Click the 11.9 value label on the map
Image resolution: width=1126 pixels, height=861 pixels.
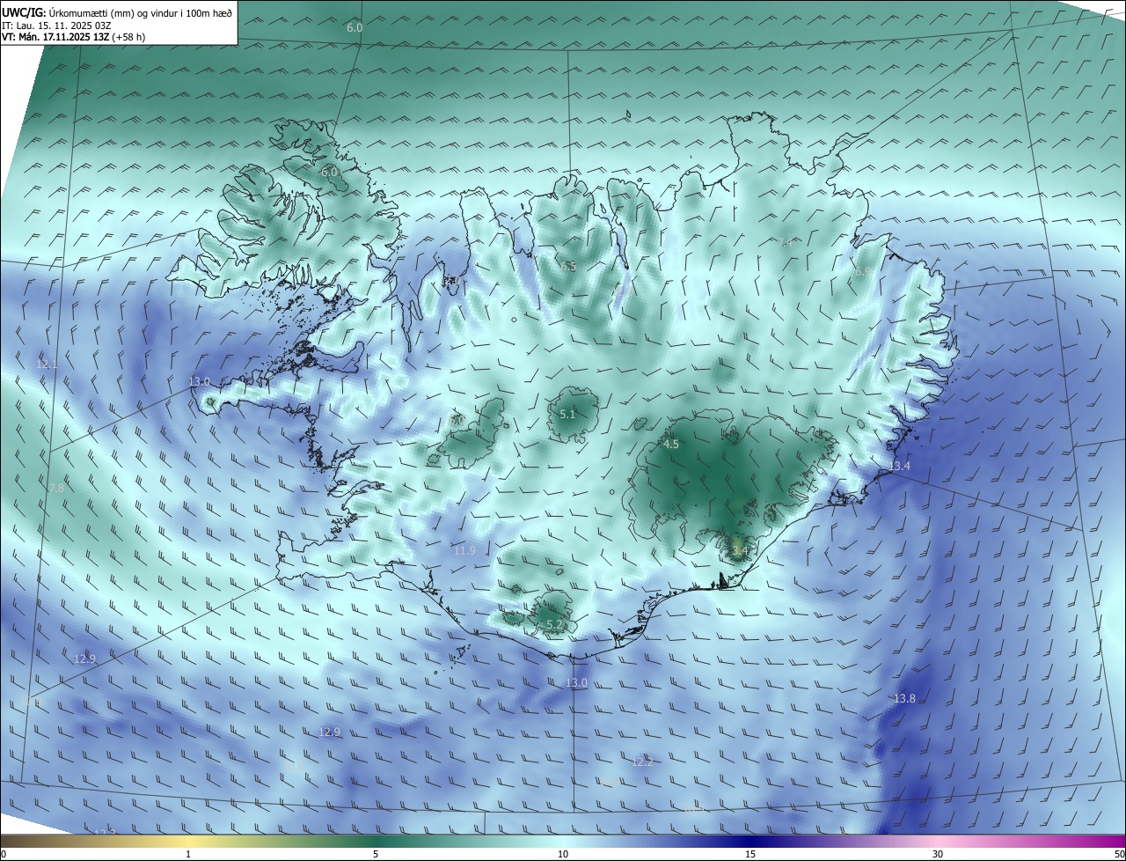coord(464,550)
